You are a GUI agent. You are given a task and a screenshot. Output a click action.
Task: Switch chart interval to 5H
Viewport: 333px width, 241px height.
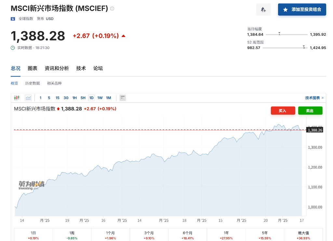pos(83,98)
